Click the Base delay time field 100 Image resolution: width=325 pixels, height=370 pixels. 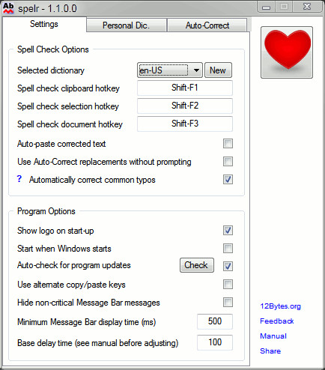215,342
